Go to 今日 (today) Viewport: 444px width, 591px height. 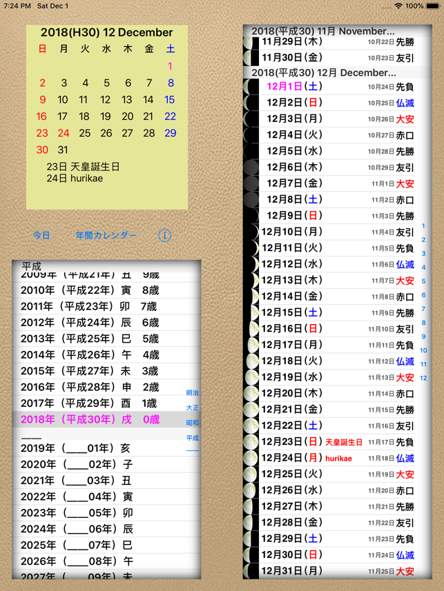[41, 236]
